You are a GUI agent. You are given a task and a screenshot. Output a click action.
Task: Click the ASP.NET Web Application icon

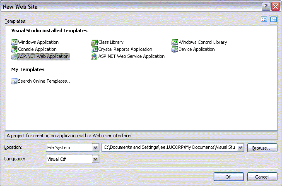tap(14, 57)
